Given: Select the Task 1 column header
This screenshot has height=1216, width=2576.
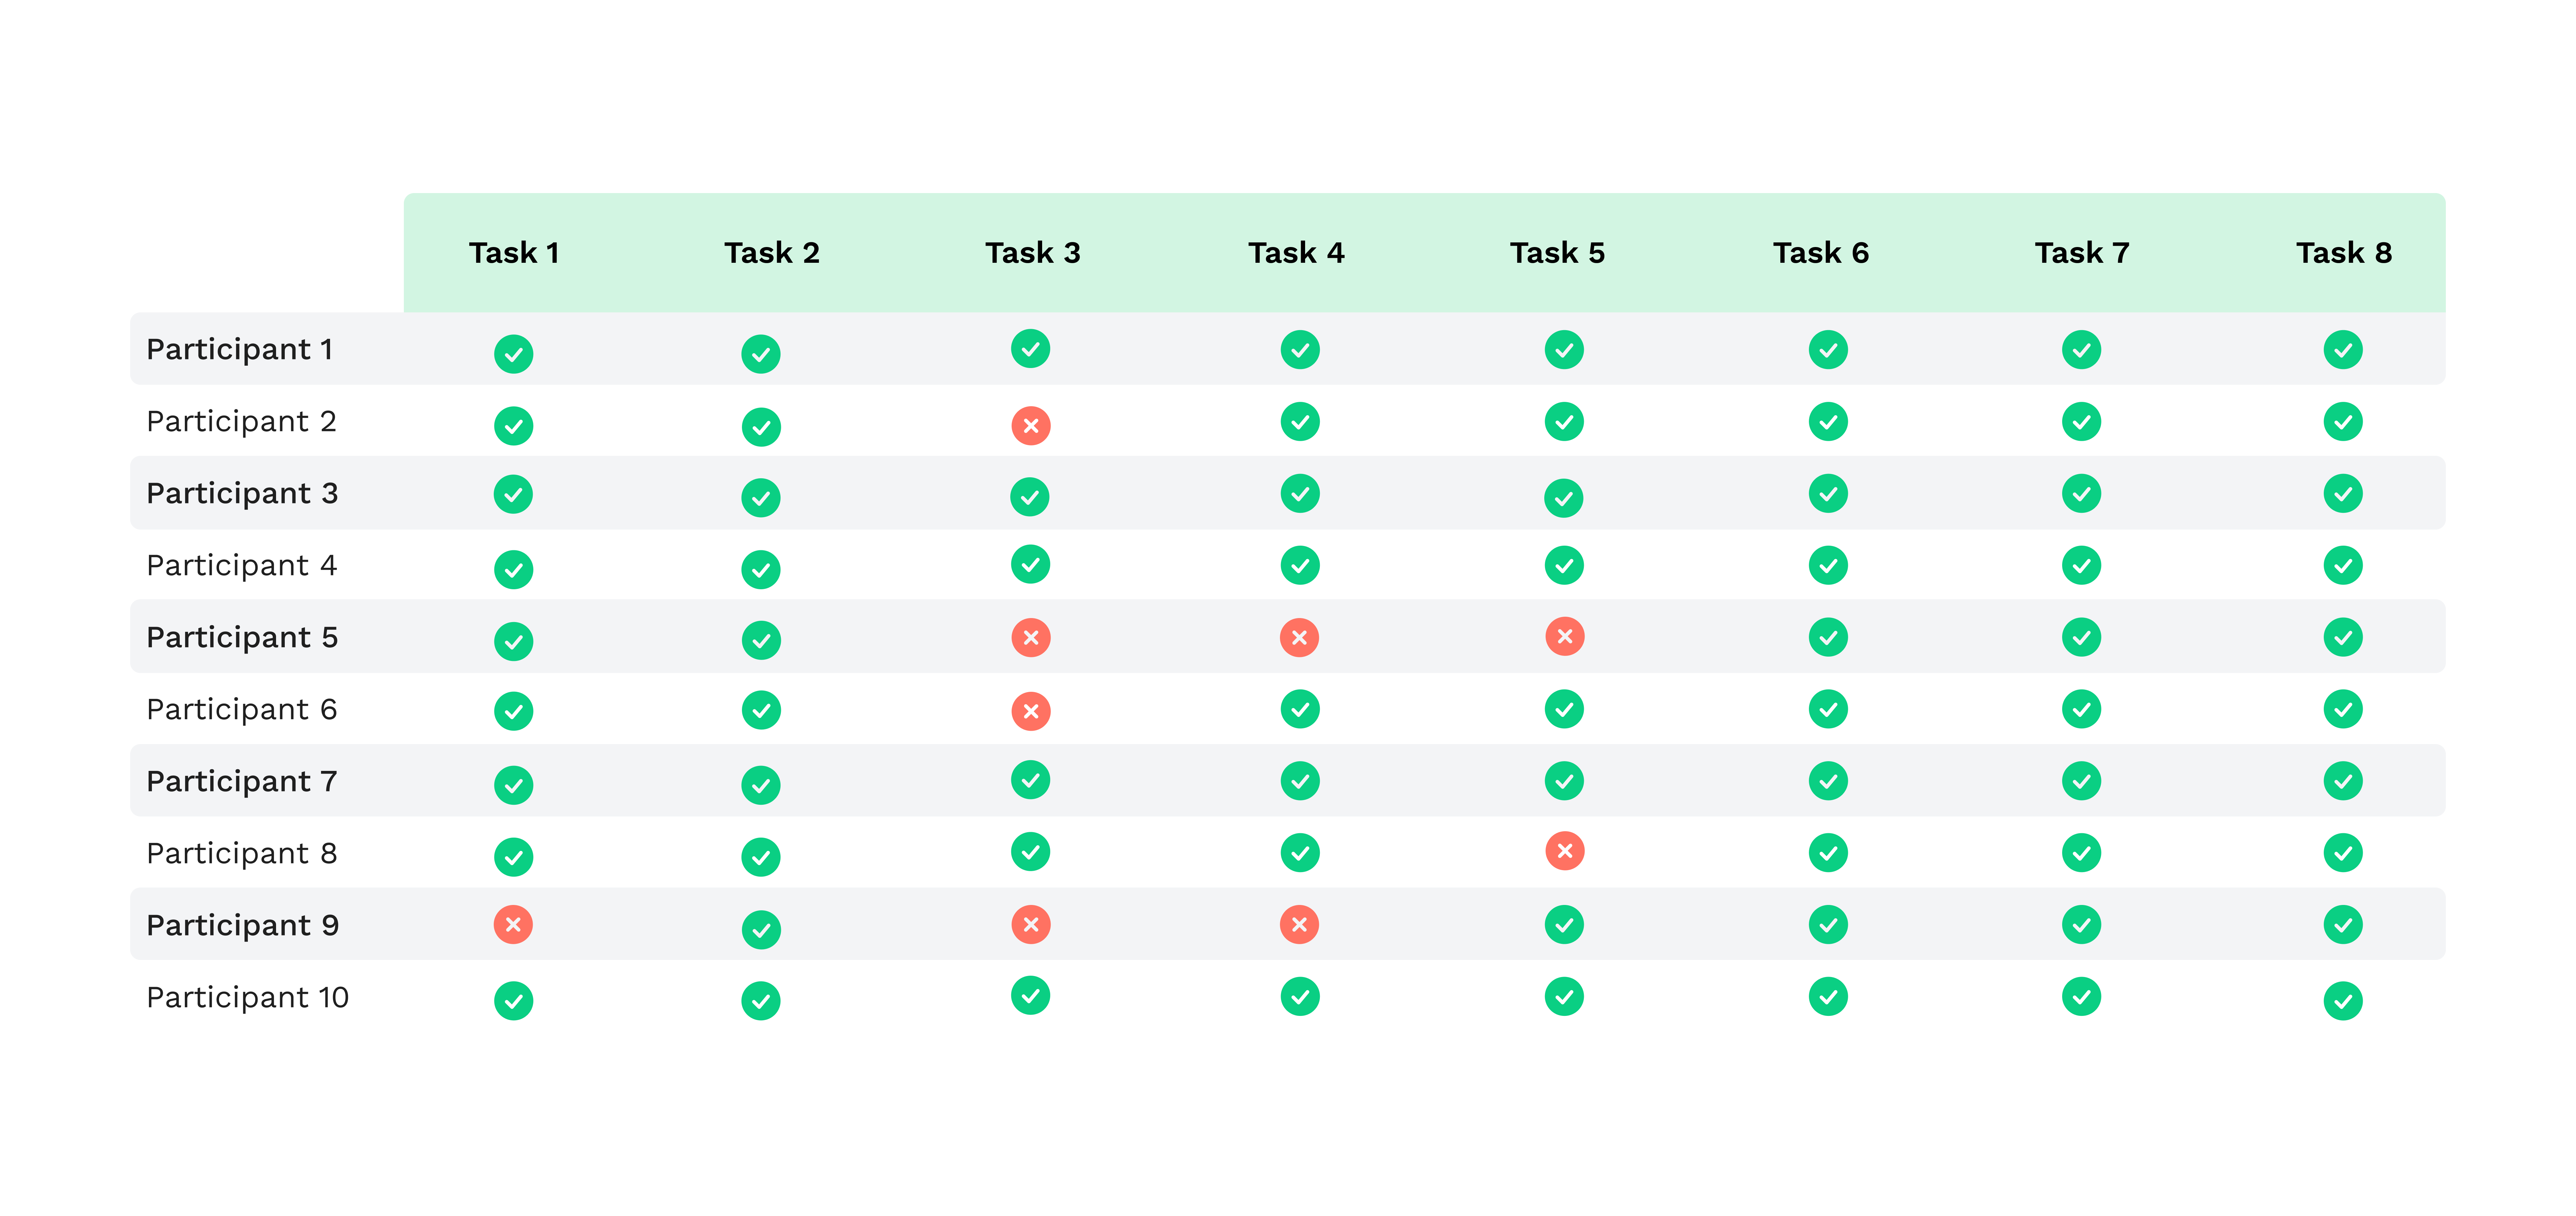Looking at the screenshot, I should click(514, 253).
